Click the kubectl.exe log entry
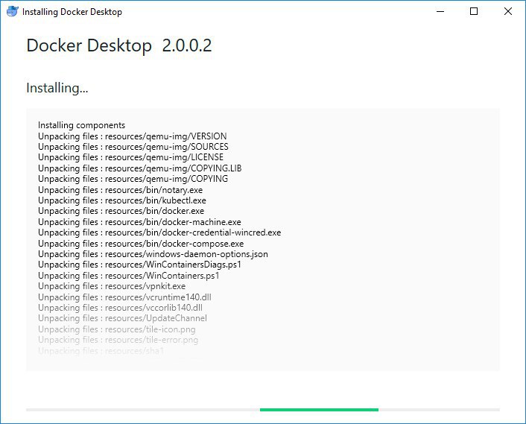This screenshot has height=424, width=526. pos(121,200)
